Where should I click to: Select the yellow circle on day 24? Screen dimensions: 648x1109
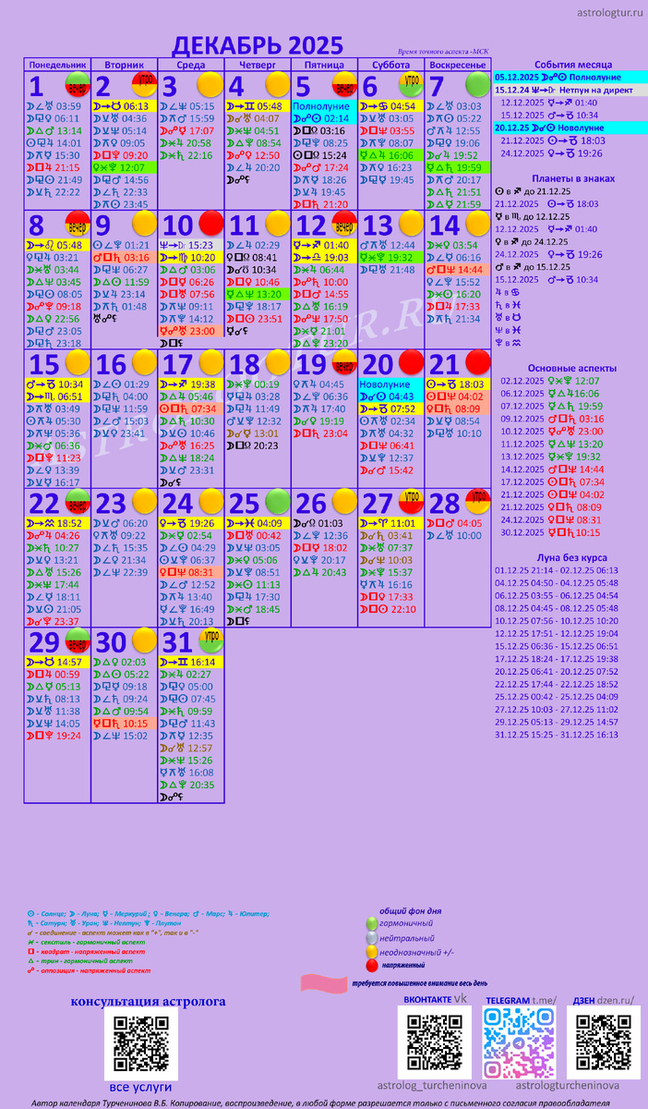(210, 501)
